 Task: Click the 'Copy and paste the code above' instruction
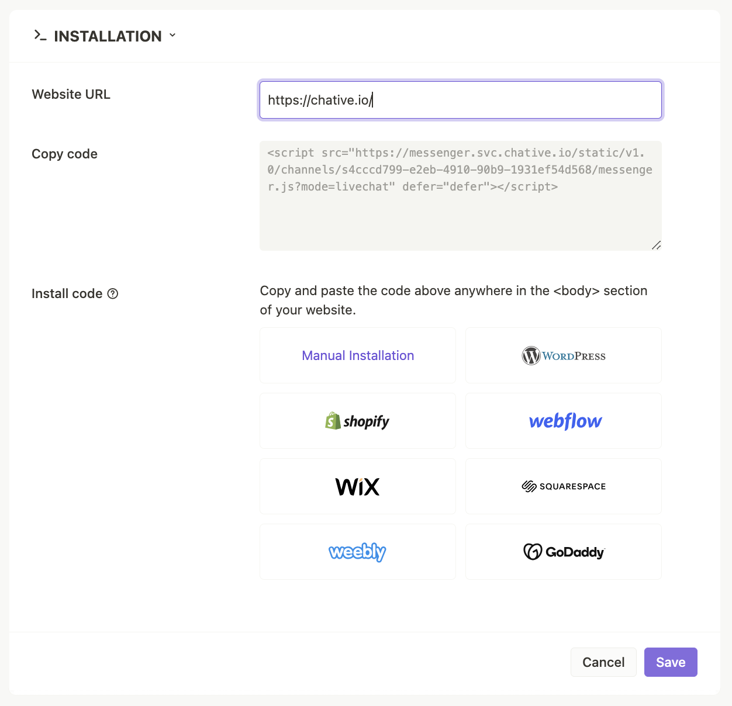pos(454,300)
